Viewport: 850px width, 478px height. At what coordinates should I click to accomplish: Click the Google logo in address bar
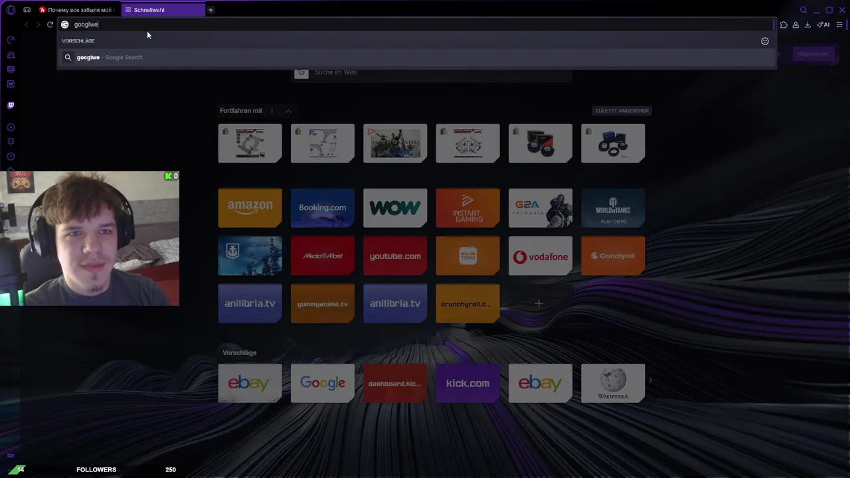point(65,25)
